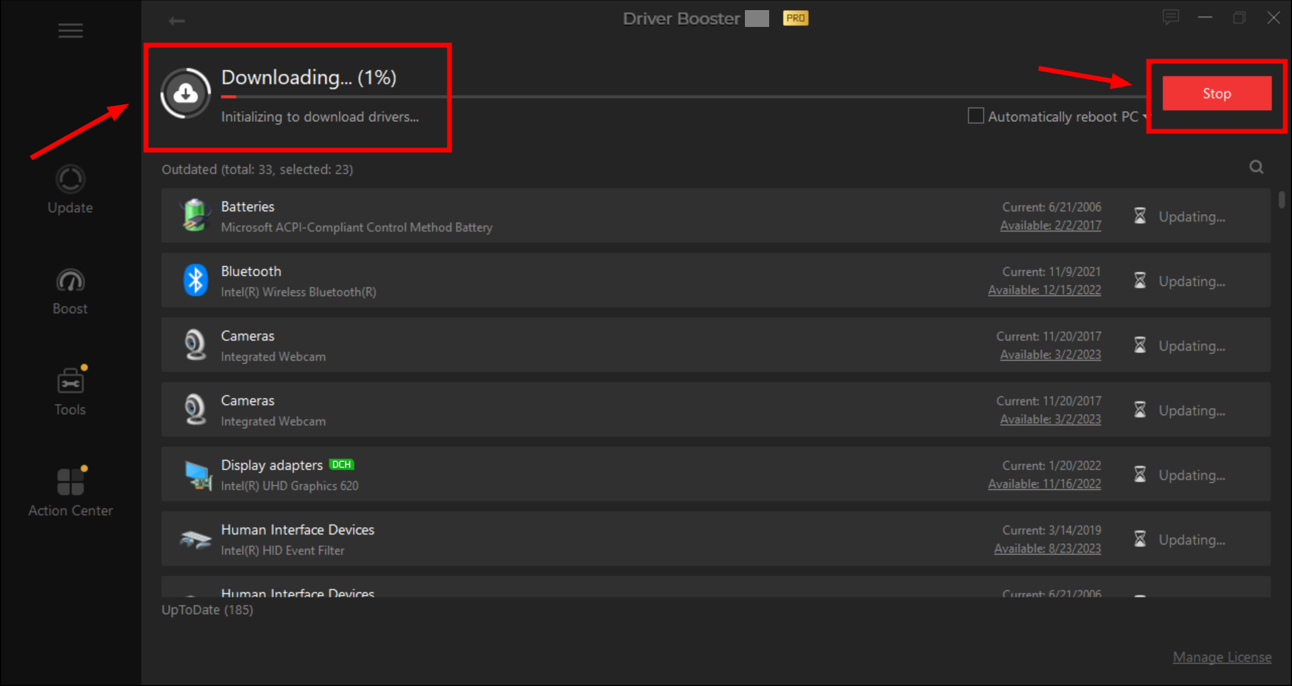Click the hourglass icon in Bluetooth row
The image size is (1292, 686).
1140,280
